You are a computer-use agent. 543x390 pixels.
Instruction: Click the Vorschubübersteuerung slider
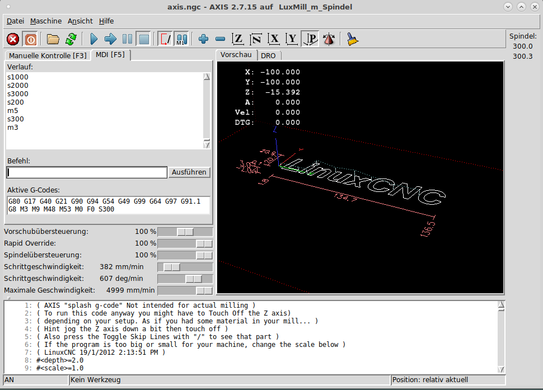tap(185, 232)
